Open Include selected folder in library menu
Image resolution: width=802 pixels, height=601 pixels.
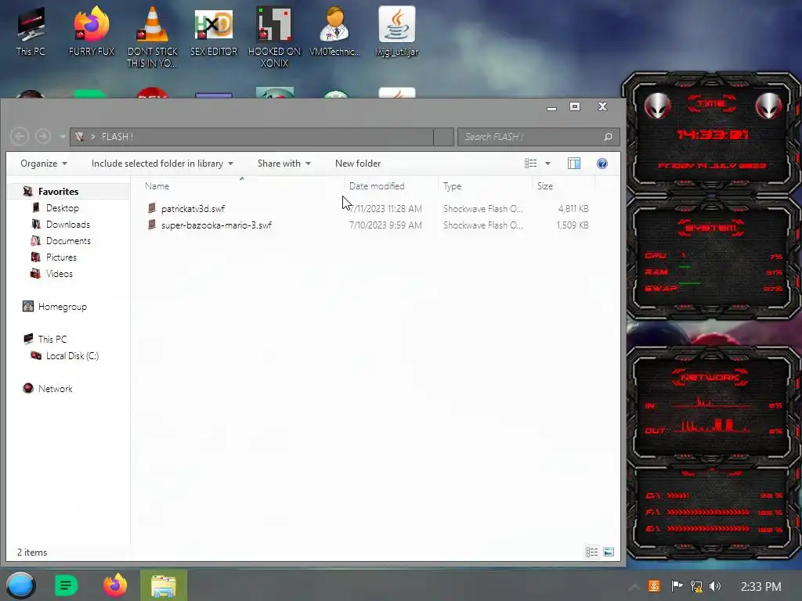click(x=162, y=164)
